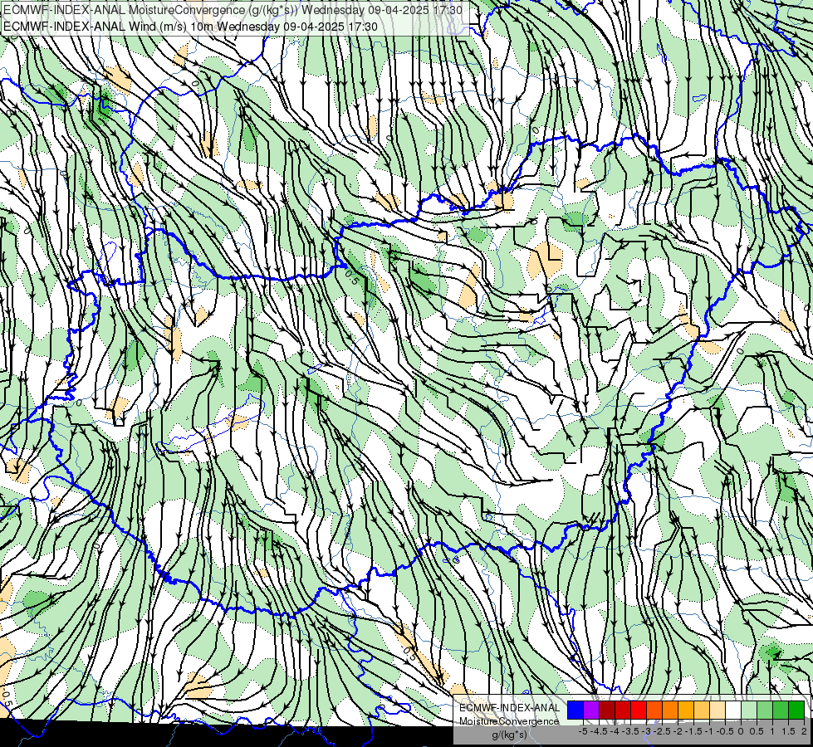The width and height of the screenshot is (813, 747).
Task: Click the legend tick label -2
Action: tap(678, 731)
